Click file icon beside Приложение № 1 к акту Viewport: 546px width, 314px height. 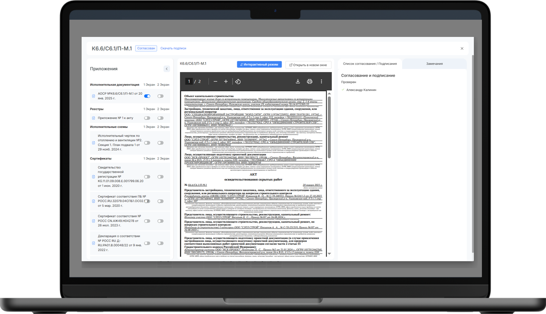coord(93,118)
